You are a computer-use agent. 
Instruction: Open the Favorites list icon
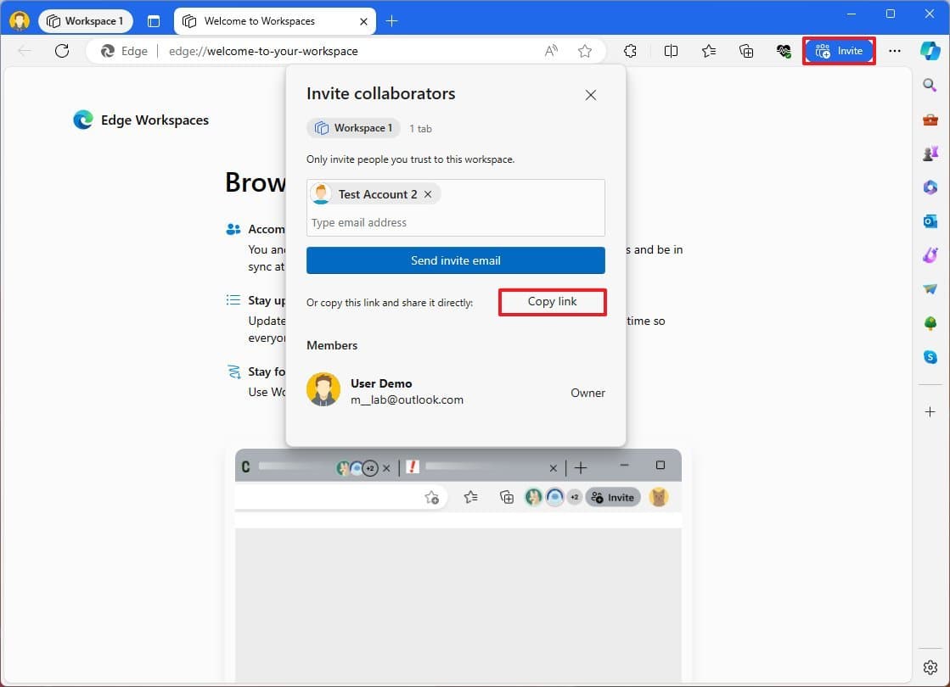tap(709, 51)
